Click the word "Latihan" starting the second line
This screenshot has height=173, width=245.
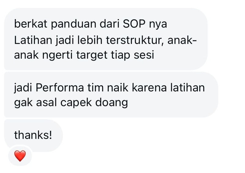pos(33,40)
